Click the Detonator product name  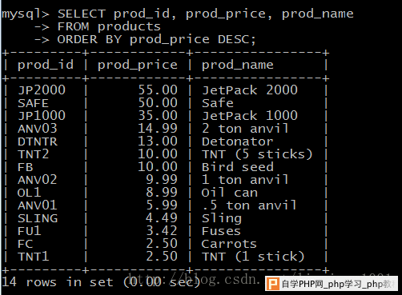238,142
